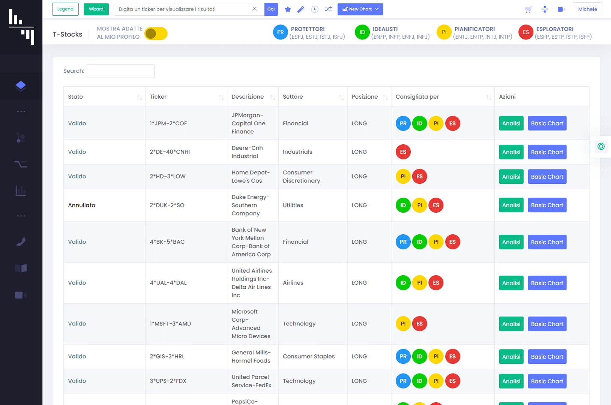Expand the New Chart dropdown
611x405 pixels.
360,9
